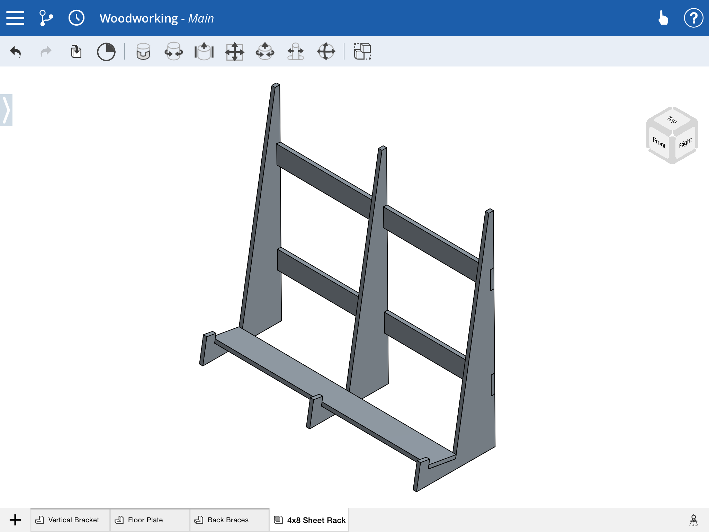Select the fastened mate tool
Image resolution: width=709 pixels, height=532 pixels.
pos(143,52)
